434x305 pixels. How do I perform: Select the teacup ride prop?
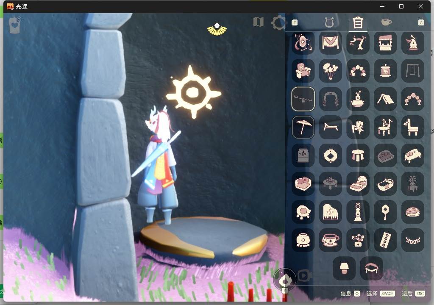tap(331, 240)
